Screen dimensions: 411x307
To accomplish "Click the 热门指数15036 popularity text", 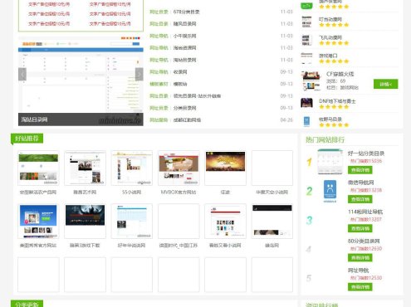I will [366, 161].
